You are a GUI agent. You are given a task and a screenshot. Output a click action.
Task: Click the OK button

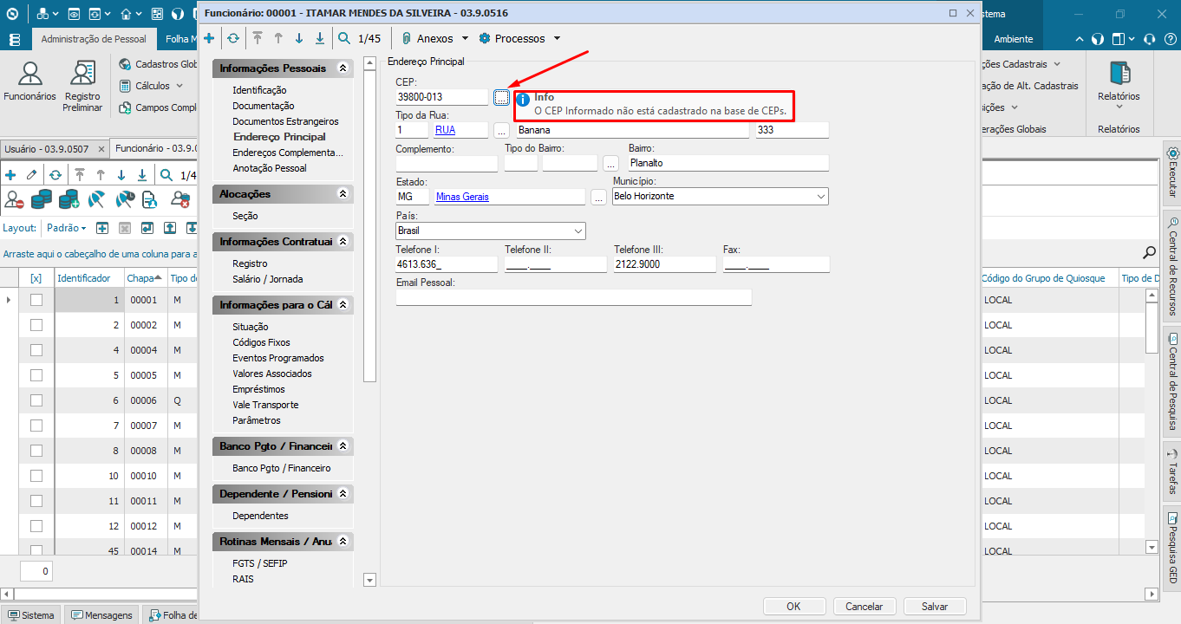[x=793, y=607]
